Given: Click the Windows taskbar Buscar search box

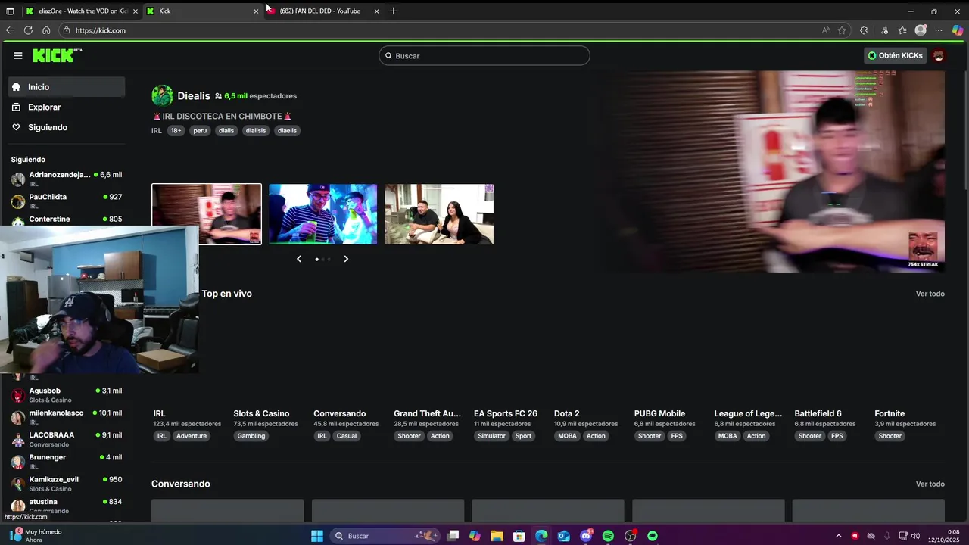Looking at the screenshot, I should coord(385,536).
